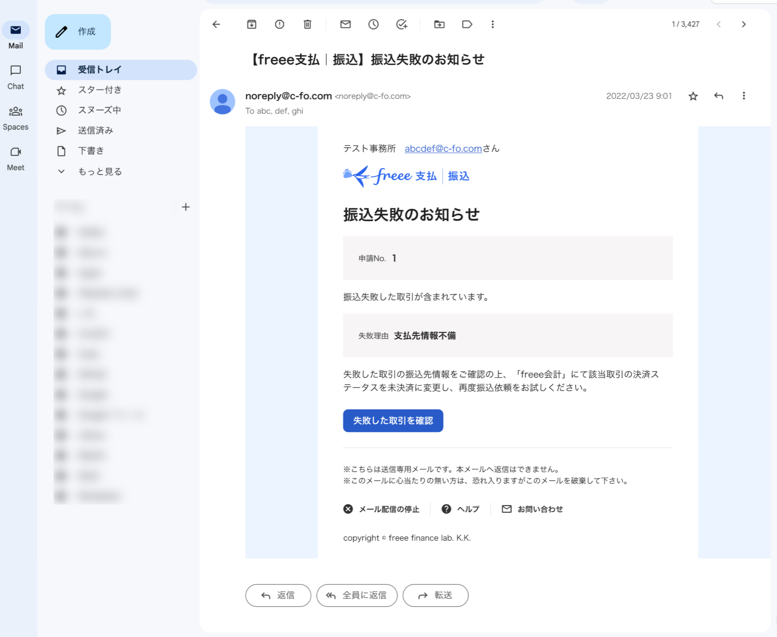Open the abcdef@c-fo.com email link
777x637 pixels.
click(443, 148)
